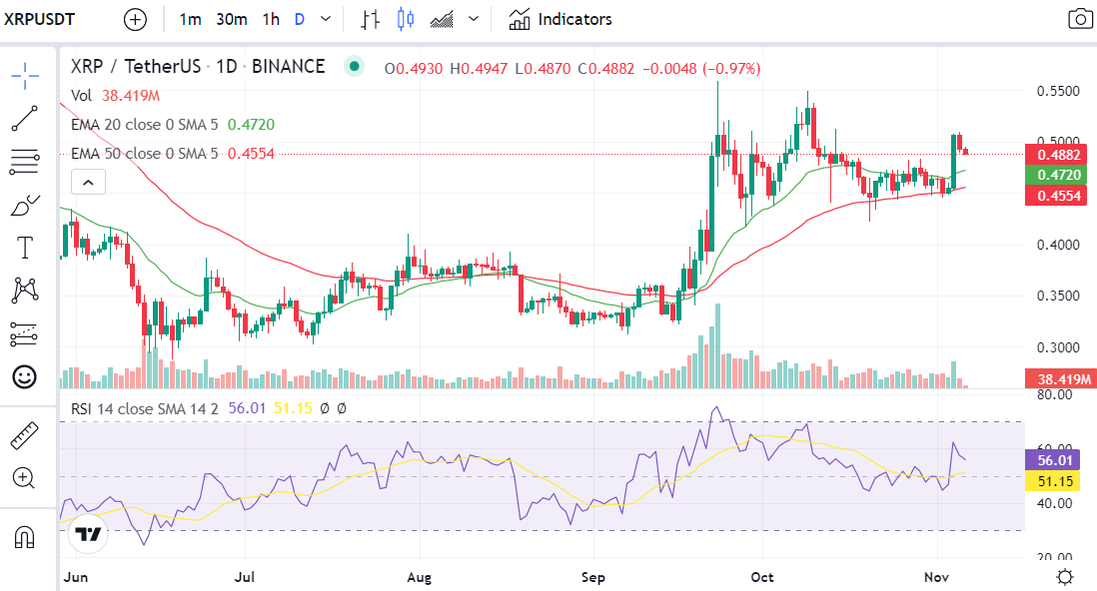Select the candlestick chart style icon
Viewport: 1097px width, 591px height.
pyautogui.click(x=406, y=20)
